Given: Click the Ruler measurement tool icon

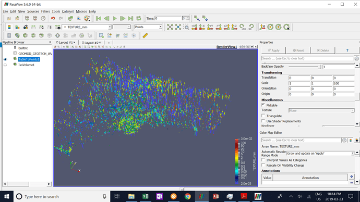Looking at the screenshot, I should [x=145, y=35].
